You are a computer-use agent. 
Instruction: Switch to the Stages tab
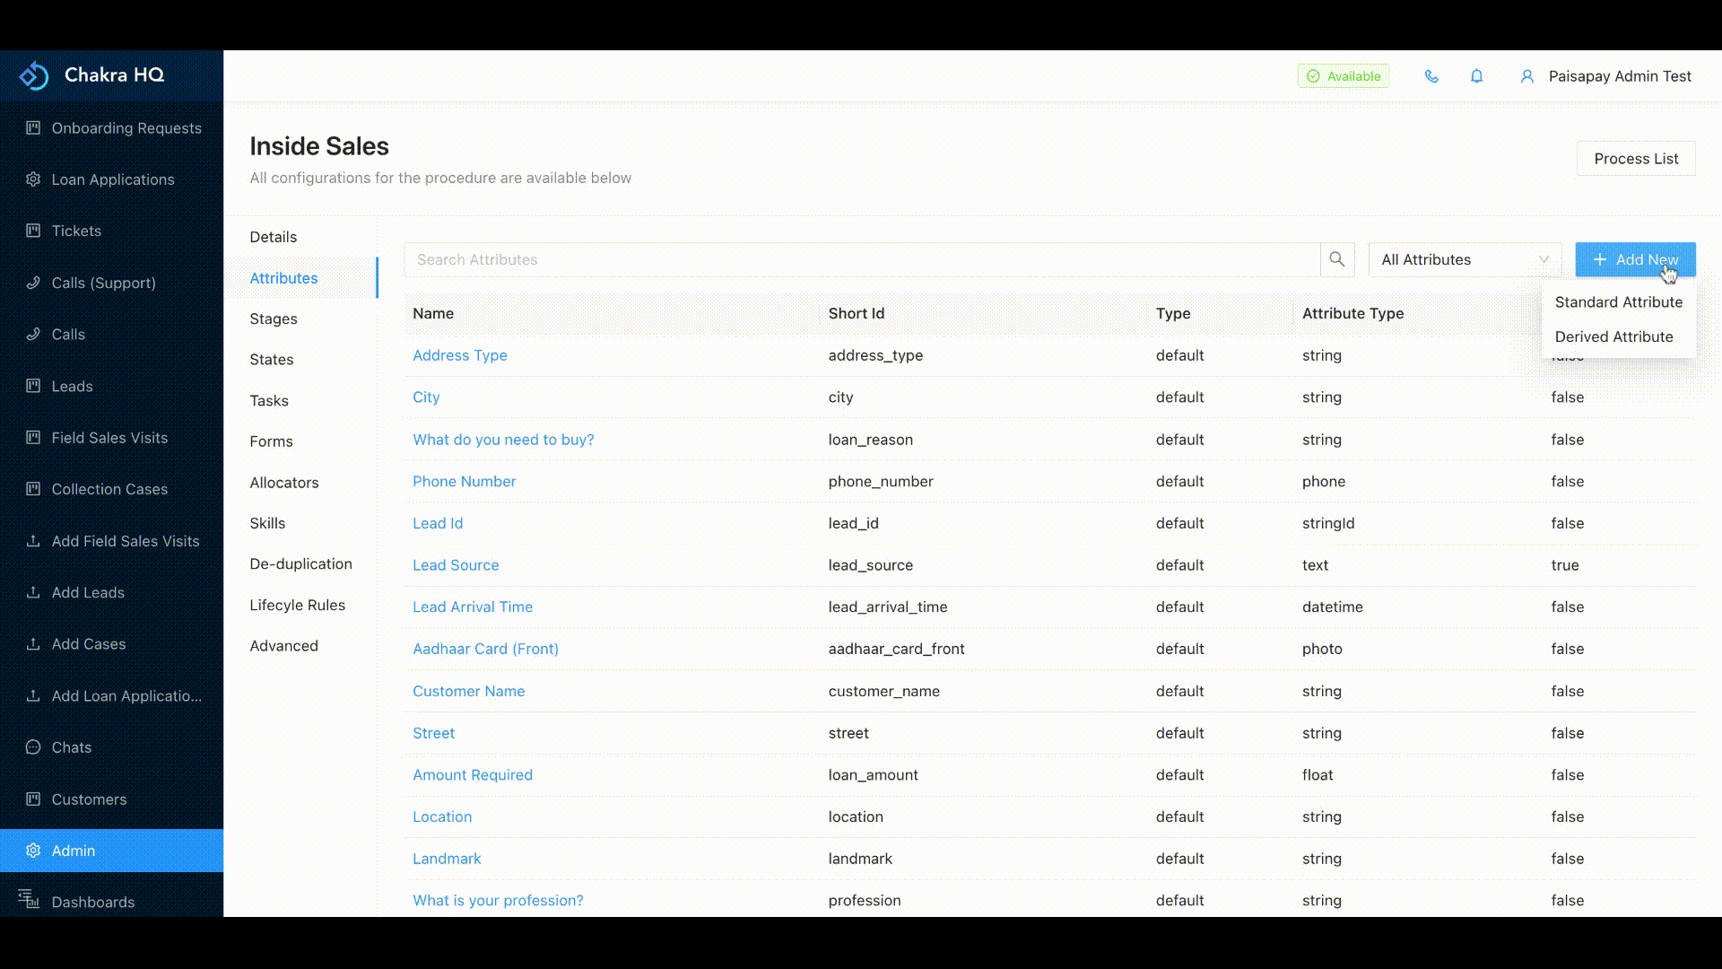(274, 319)
